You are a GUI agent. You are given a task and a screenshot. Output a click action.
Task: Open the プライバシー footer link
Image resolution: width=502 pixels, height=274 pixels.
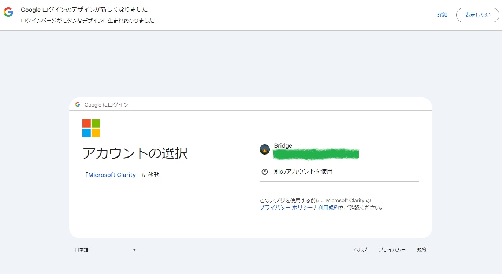392,250
